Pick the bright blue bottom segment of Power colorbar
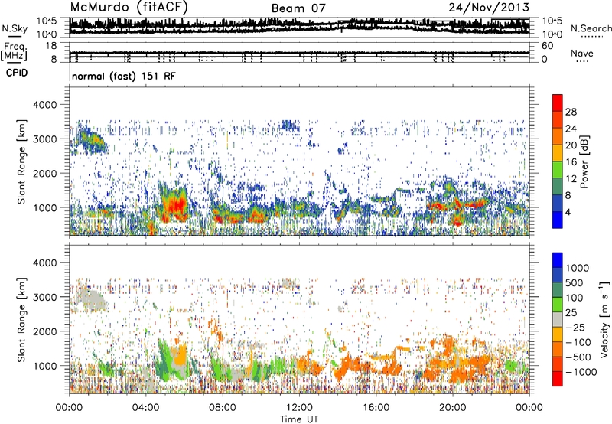 [x=558, y=220]
